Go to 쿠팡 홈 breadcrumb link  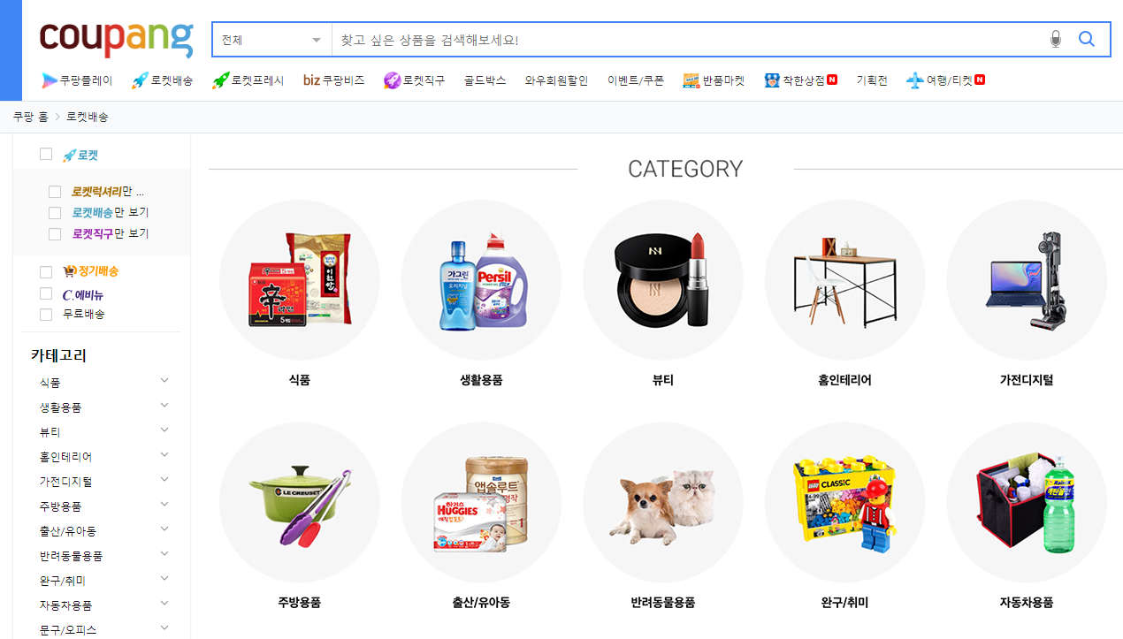(x=31, y=117)
